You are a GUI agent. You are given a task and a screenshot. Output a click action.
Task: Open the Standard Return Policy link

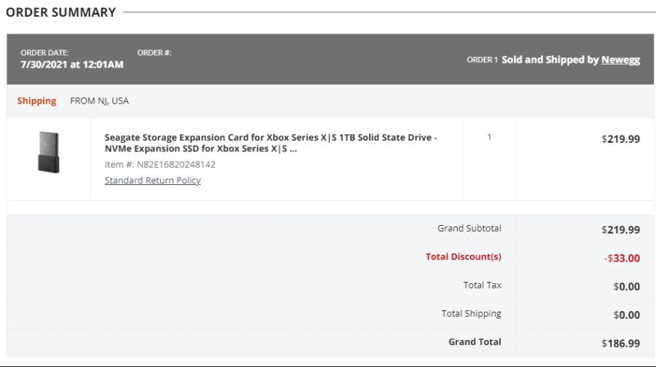tap(152, 180)
